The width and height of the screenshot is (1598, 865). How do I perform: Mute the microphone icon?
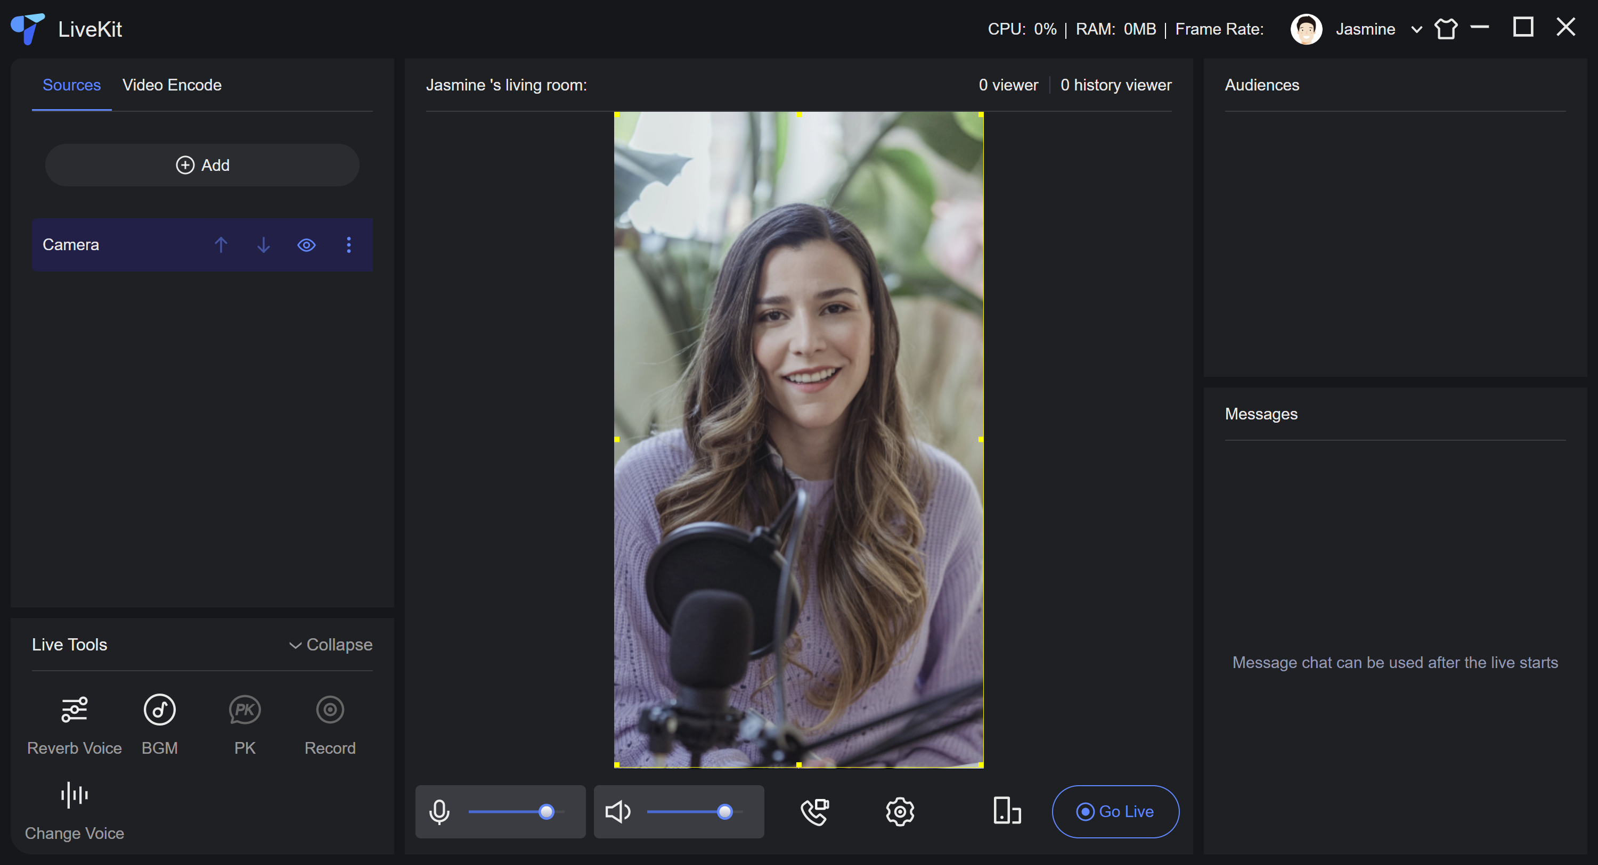[439, 812]
